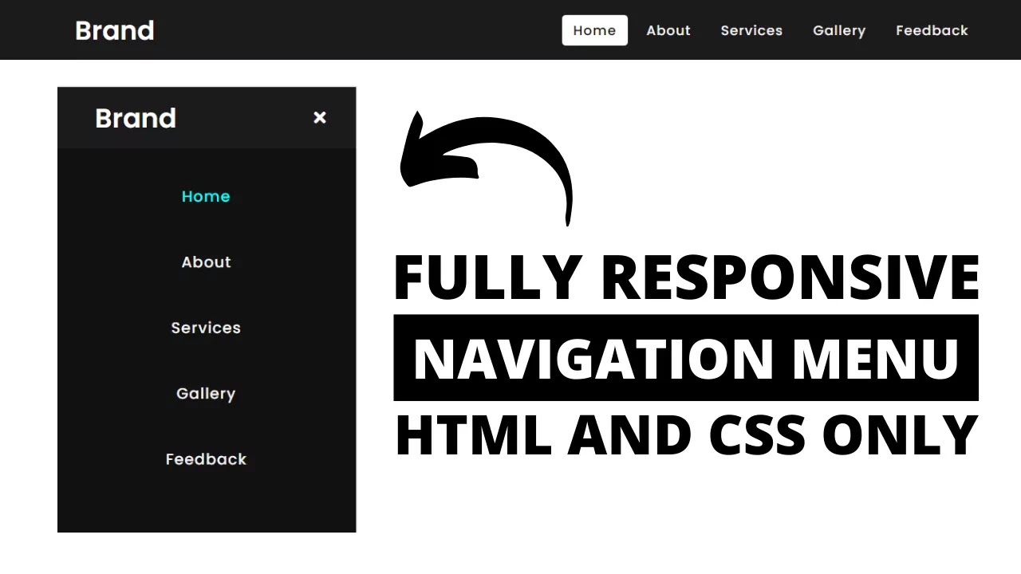This screenshot has height=574, width=1021.
Task: Open Gallery from the sidebar menu
Action: (206, 393)
